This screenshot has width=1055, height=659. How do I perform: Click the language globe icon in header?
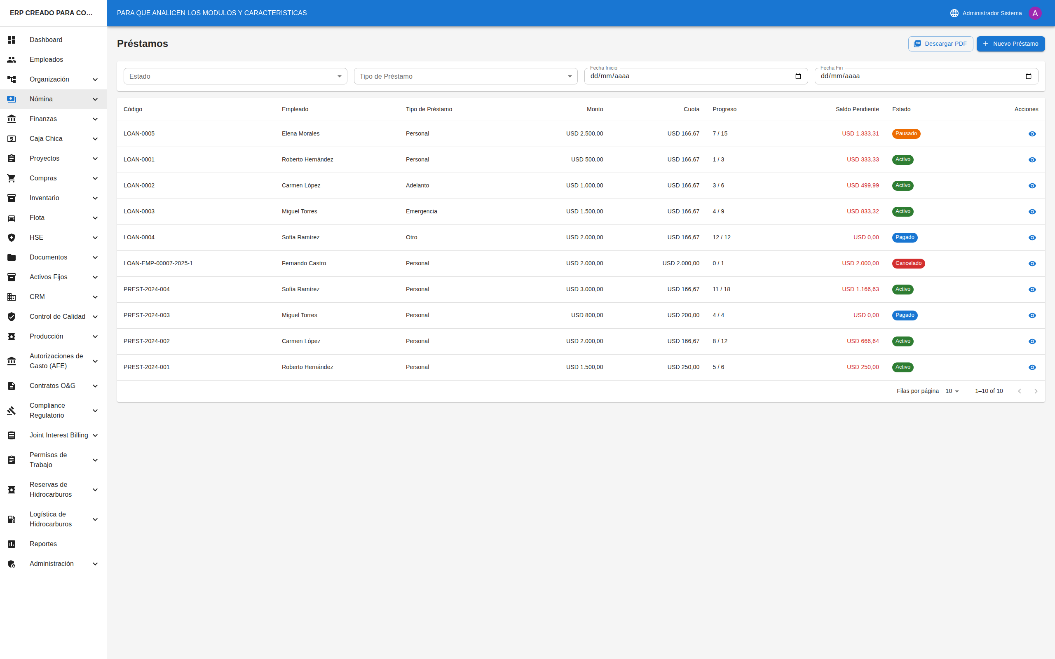pyautogui.click(x=954, y=13)
